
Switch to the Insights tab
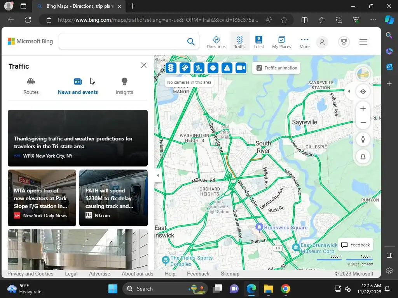[124, 87]
